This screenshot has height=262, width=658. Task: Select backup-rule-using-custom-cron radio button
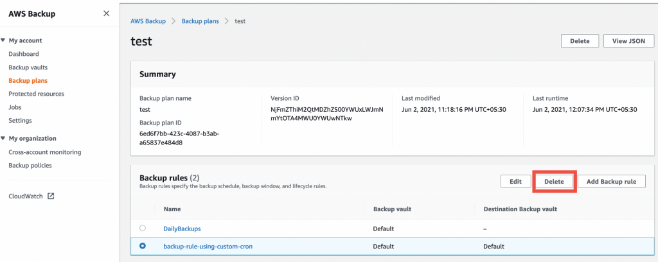click(142, 246)
